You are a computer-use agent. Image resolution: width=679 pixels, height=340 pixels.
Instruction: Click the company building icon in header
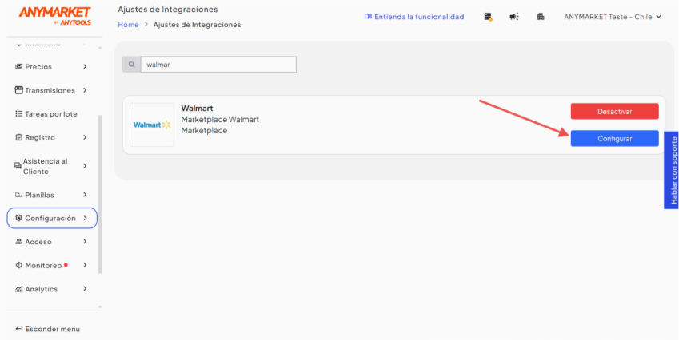point(541,17)
